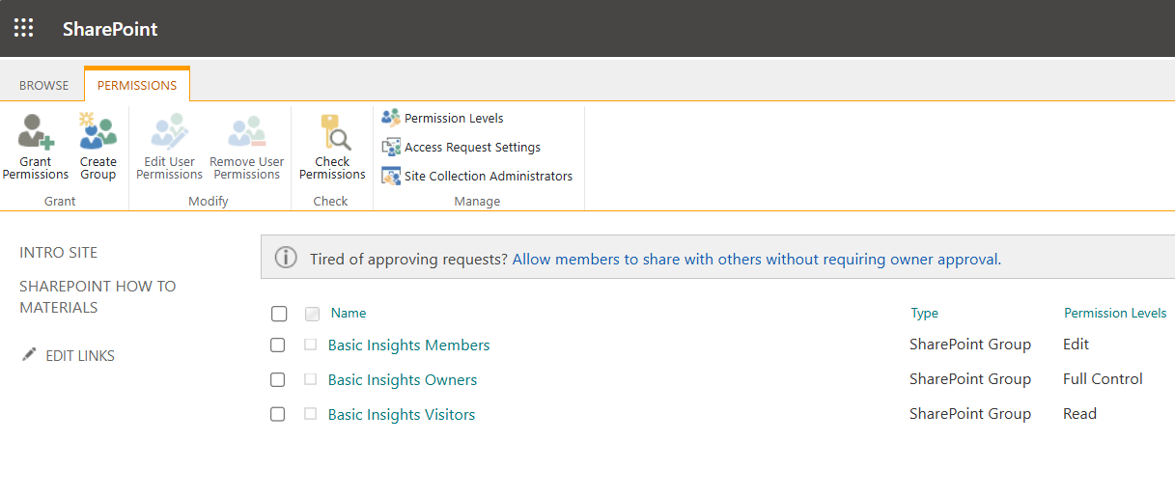Click the info icon in the notification bar
1175x497 pixels.
(286, 259)
